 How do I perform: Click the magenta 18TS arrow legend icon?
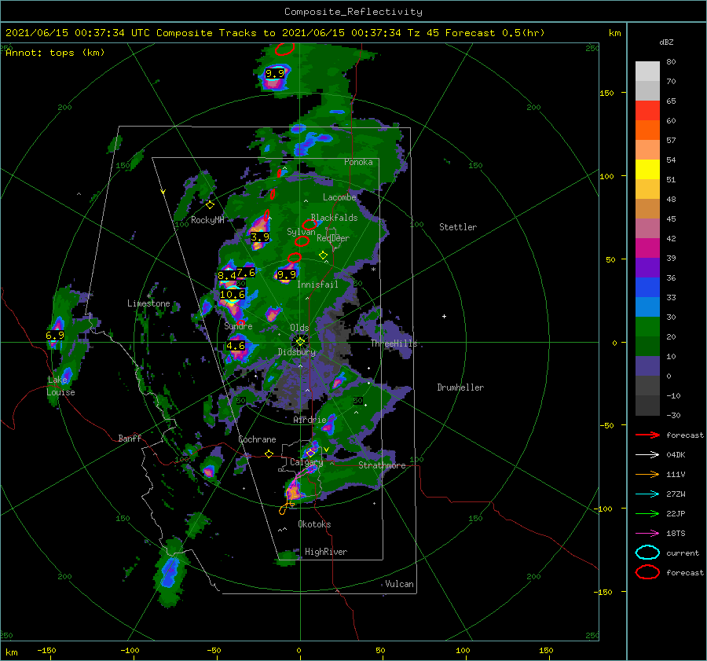coord(647,534)
